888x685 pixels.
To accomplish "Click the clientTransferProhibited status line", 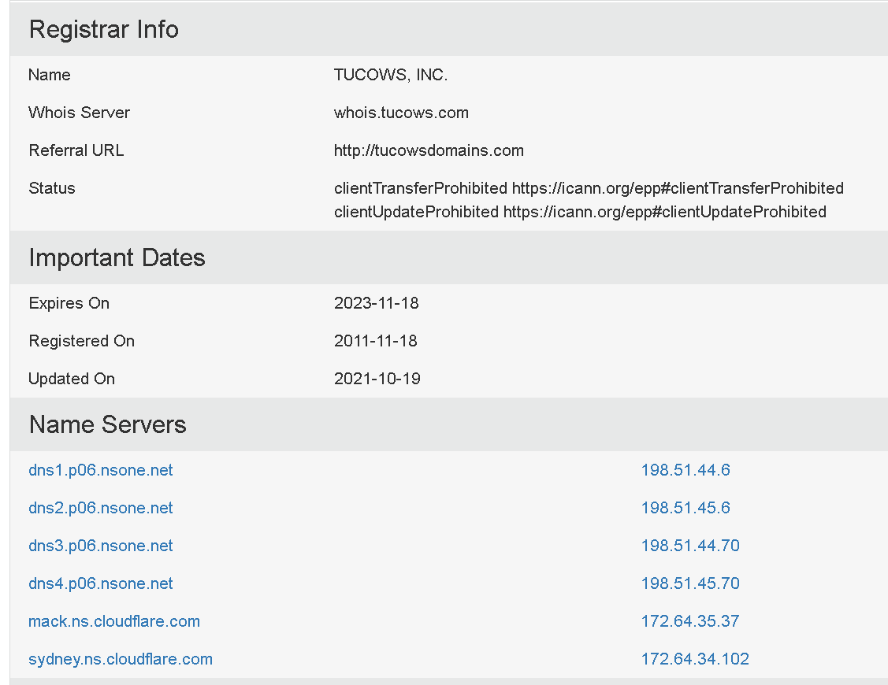I will [589, 188].
